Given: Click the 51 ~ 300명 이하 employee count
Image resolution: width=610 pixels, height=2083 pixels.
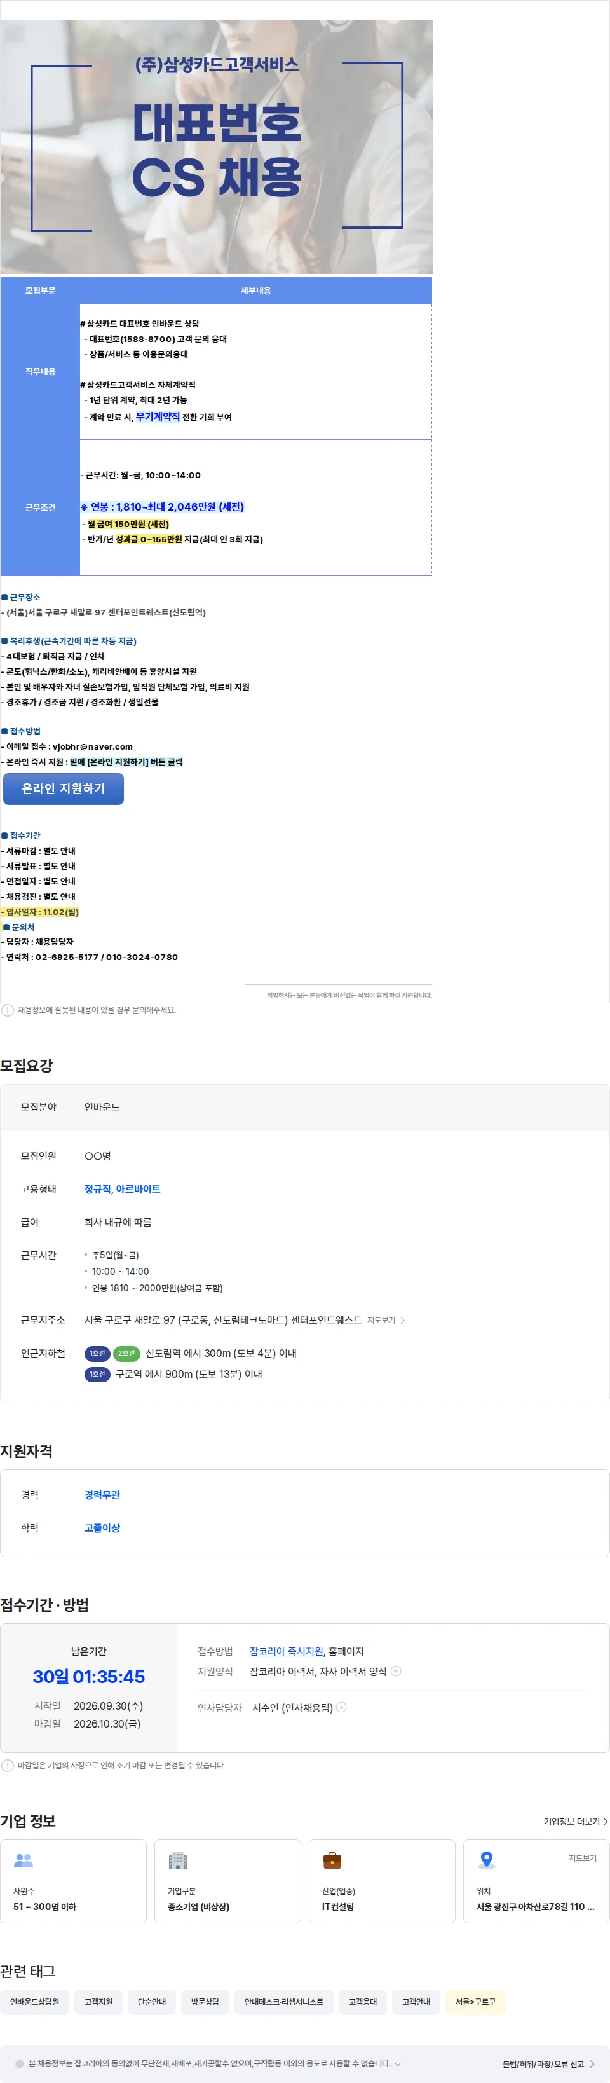Looking at the screenshot, I should [x=44, y=1906].
